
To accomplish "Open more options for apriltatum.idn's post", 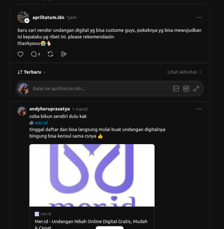I will point(199,17).
